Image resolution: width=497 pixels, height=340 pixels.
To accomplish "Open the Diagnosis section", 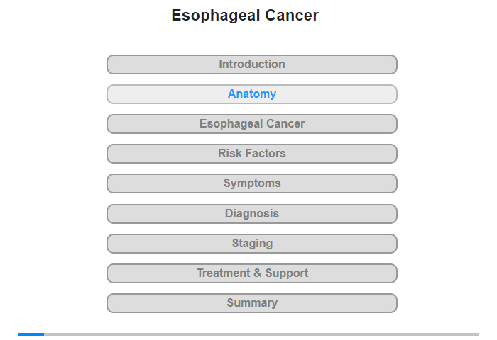I will coord(251,214).
